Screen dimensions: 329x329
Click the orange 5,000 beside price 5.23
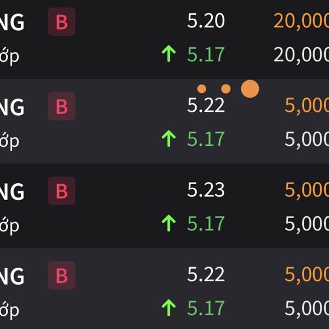click(307, 190)
